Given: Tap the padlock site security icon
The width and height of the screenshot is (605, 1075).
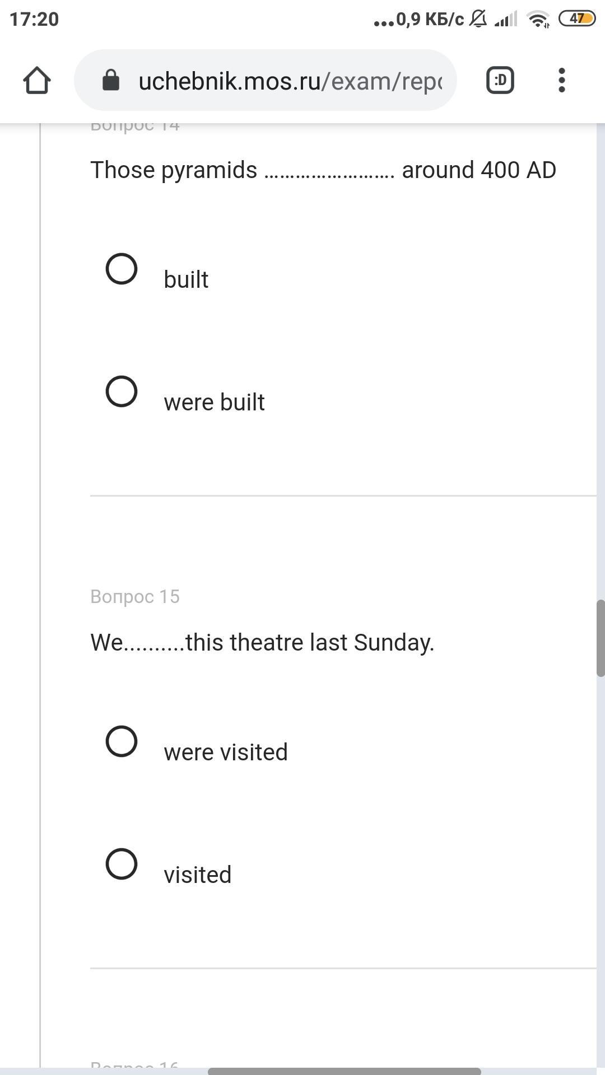Looking at the screenshot, I should click(x=111, y=80).
